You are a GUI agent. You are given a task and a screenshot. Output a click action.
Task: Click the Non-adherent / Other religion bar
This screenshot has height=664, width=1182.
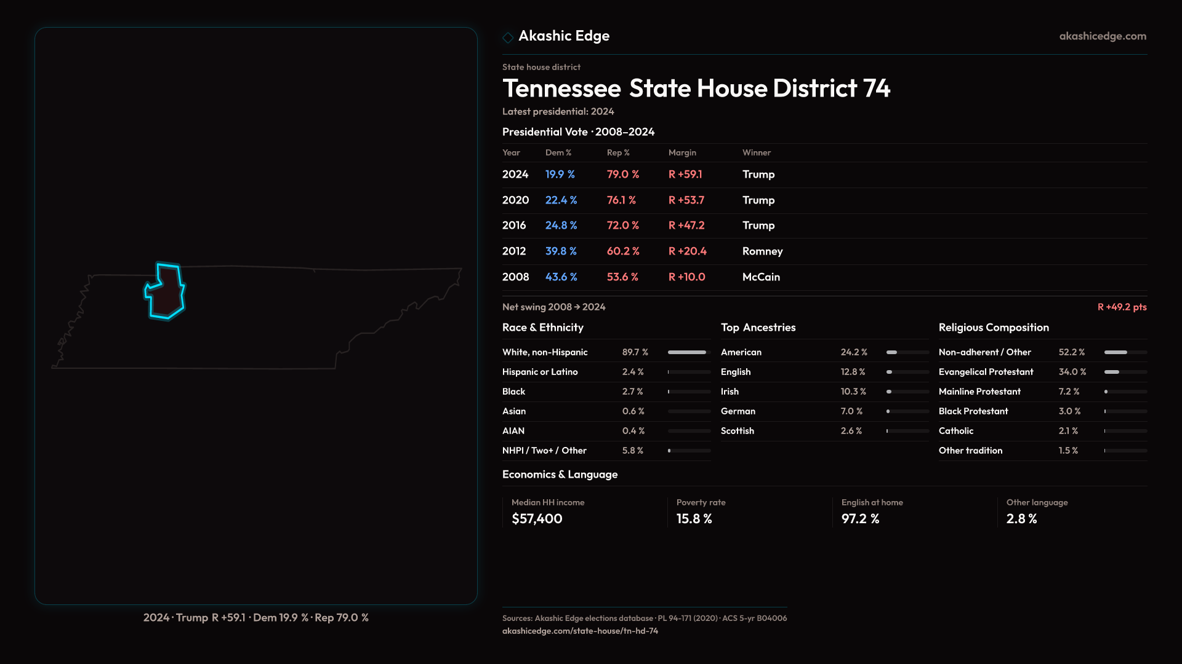[1125, 352]
